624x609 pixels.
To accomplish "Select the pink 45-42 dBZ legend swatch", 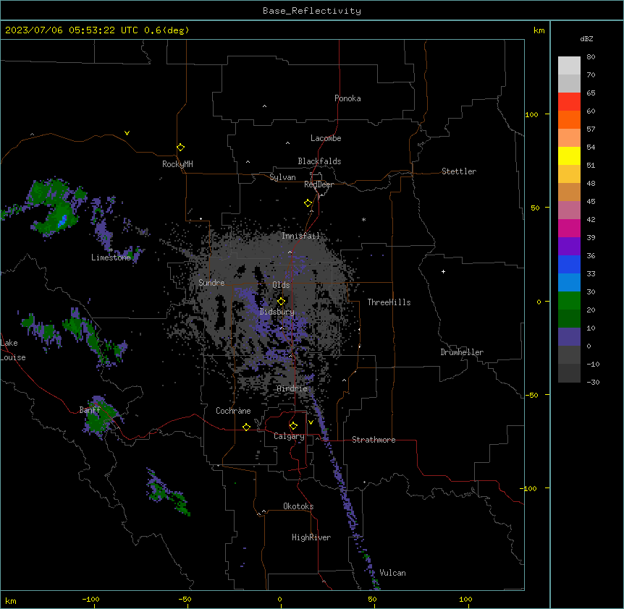I will (569, 210).
